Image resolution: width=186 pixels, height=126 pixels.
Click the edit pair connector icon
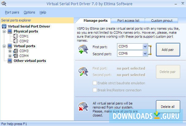point(83,71)
